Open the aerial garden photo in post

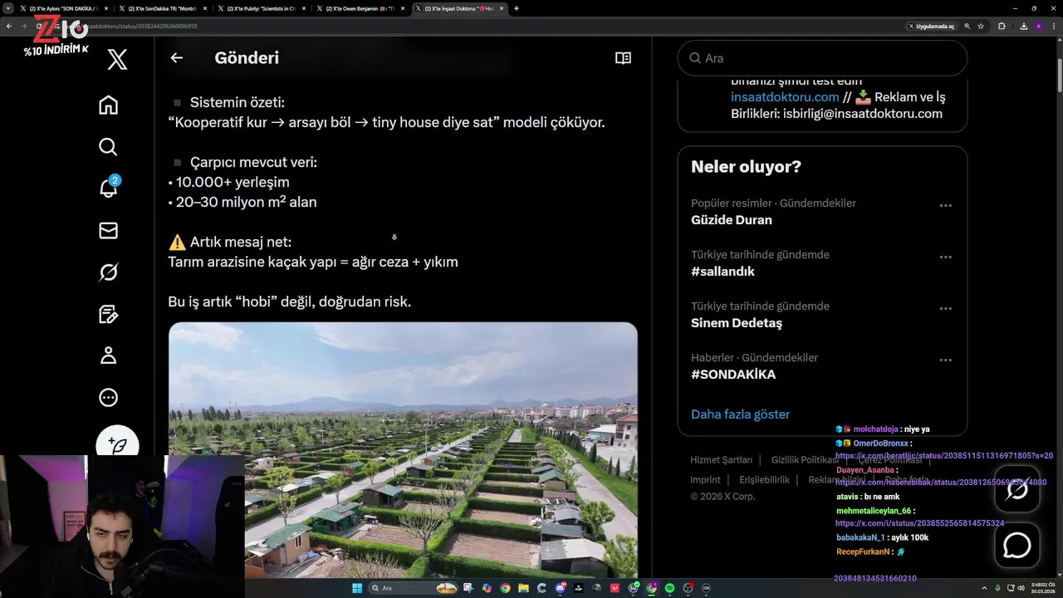403,449
